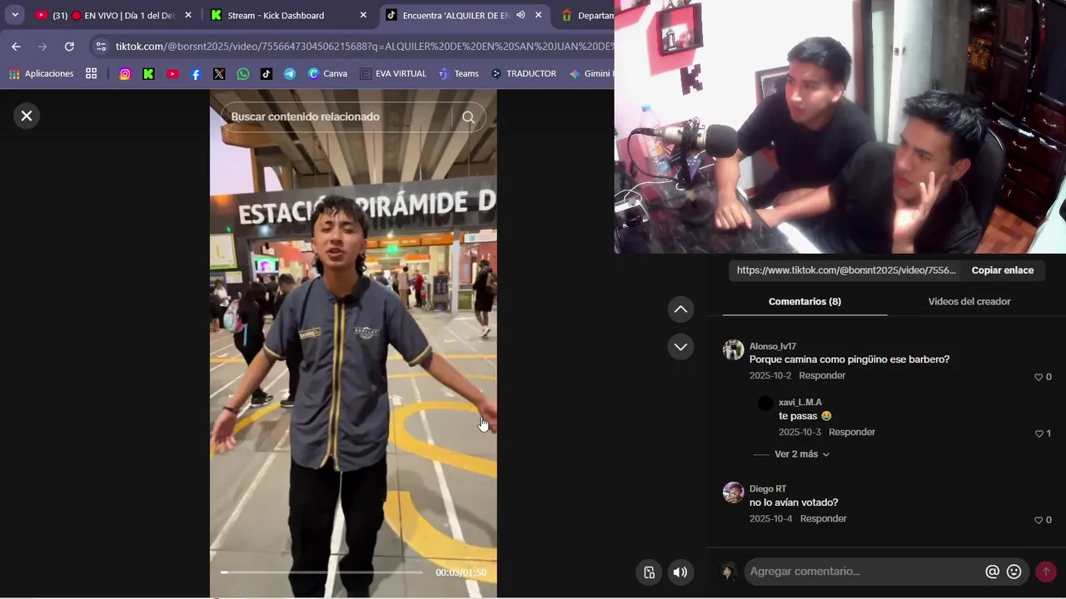Open Instagram bookmark
The height and width of the screenshot is (599, 1066).
(x=125, y=74)
